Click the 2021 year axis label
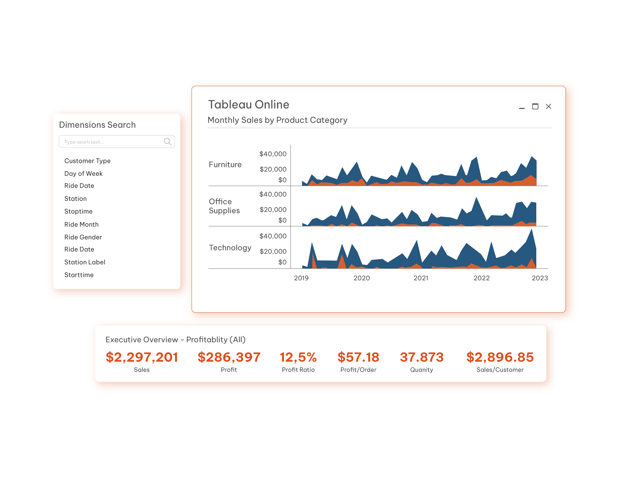The width and height of the screenshot is (617, 498). pos(421,278)
